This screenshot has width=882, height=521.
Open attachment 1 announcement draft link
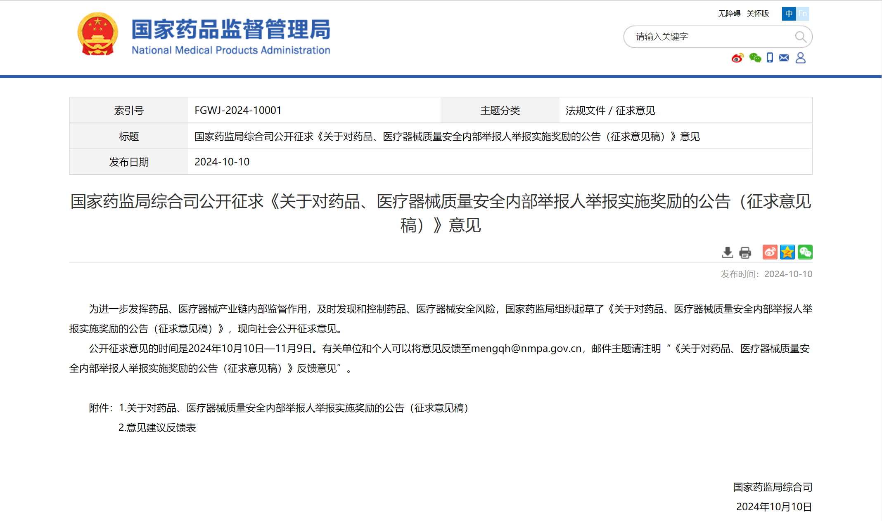[294, 408]
